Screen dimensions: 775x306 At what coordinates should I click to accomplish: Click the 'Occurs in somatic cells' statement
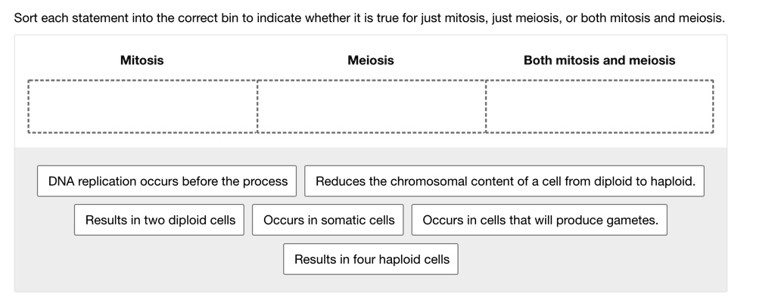pyautogui.click(x=328, y=220)
